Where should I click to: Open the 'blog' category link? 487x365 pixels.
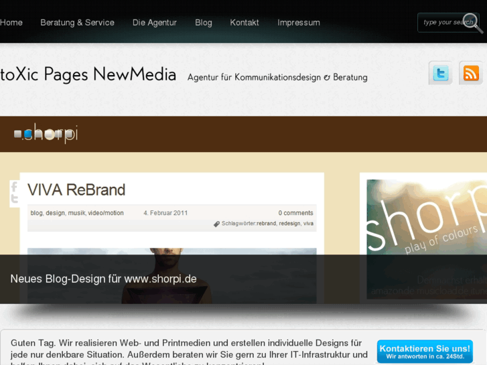pos(36,213)
